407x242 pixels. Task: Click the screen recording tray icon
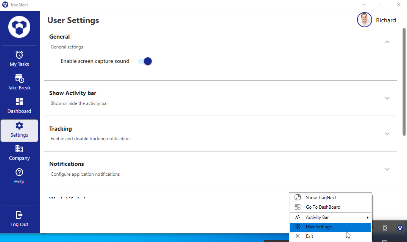[x=385, y=228]
